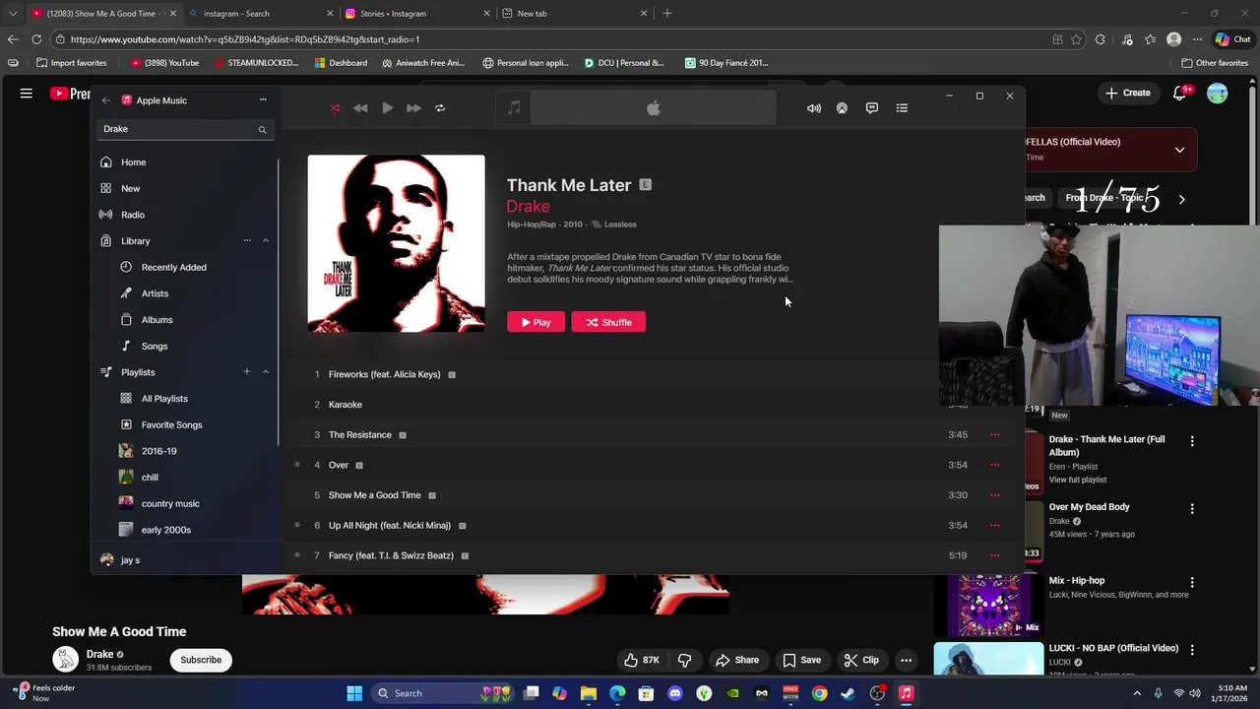This screenshot has width=1260, height=709.
Task: Click the previous track rewind icon
Action: [x=360, y=108]
